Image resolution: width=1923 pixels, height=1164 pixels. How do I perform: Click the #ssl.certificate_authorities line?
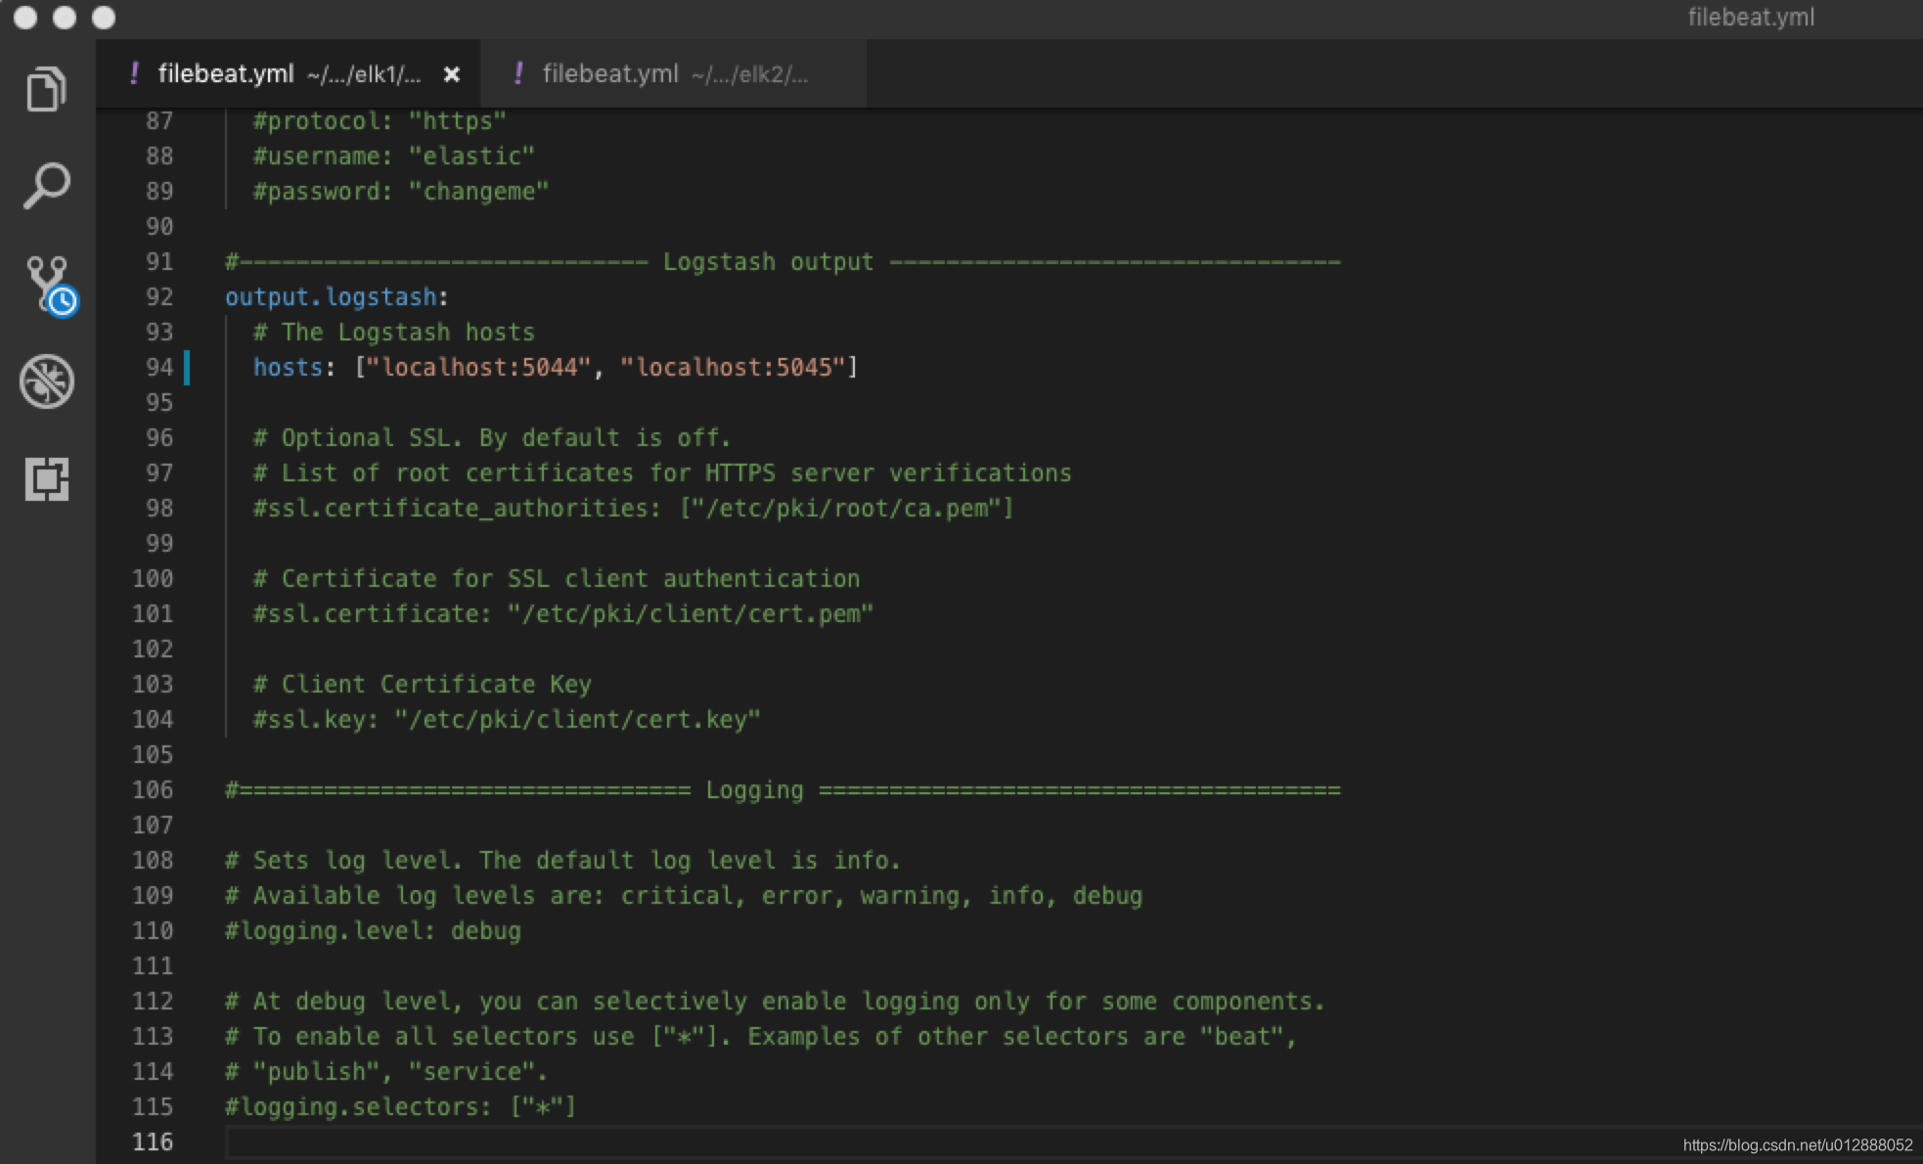[634, 509]
